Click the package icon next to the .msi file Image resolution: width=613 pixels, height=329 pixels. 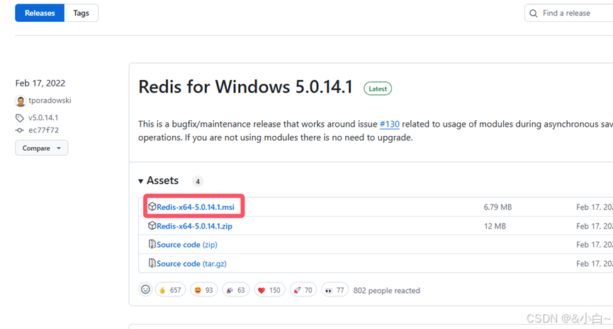[x=152, y=207]
